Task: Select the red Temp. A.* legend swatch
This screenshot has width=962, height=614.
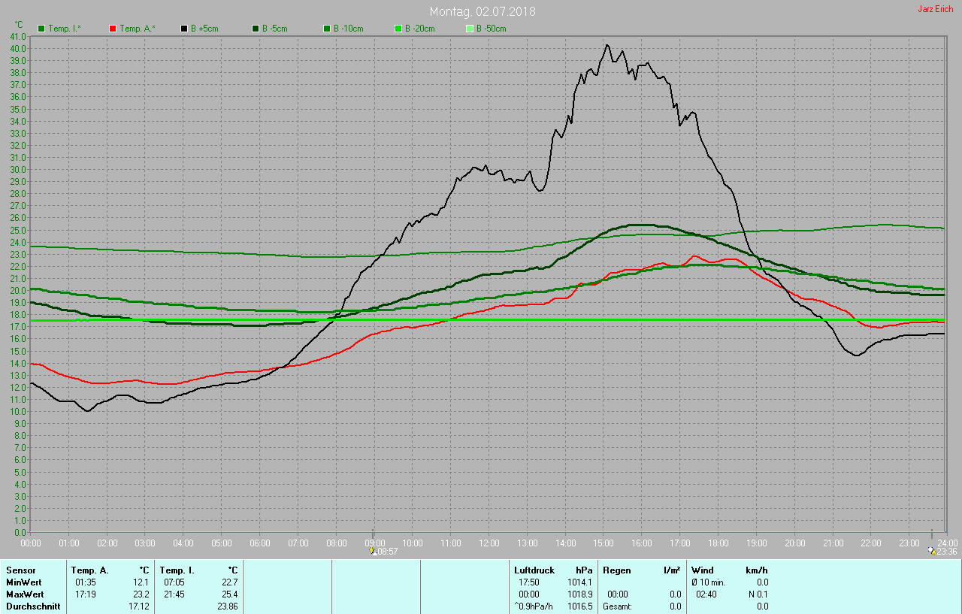Action: click(x=113, y=29)
